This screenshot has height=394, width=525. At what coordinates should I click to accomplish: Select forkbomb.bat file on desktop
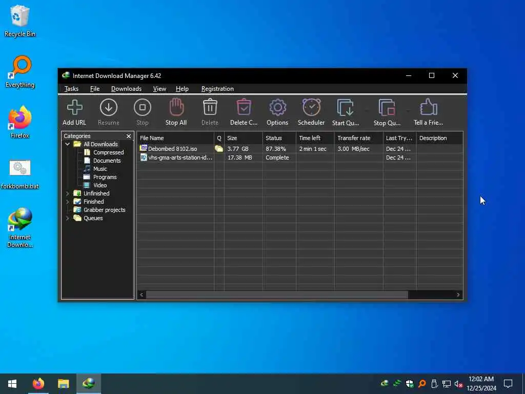tap(20, 174)
